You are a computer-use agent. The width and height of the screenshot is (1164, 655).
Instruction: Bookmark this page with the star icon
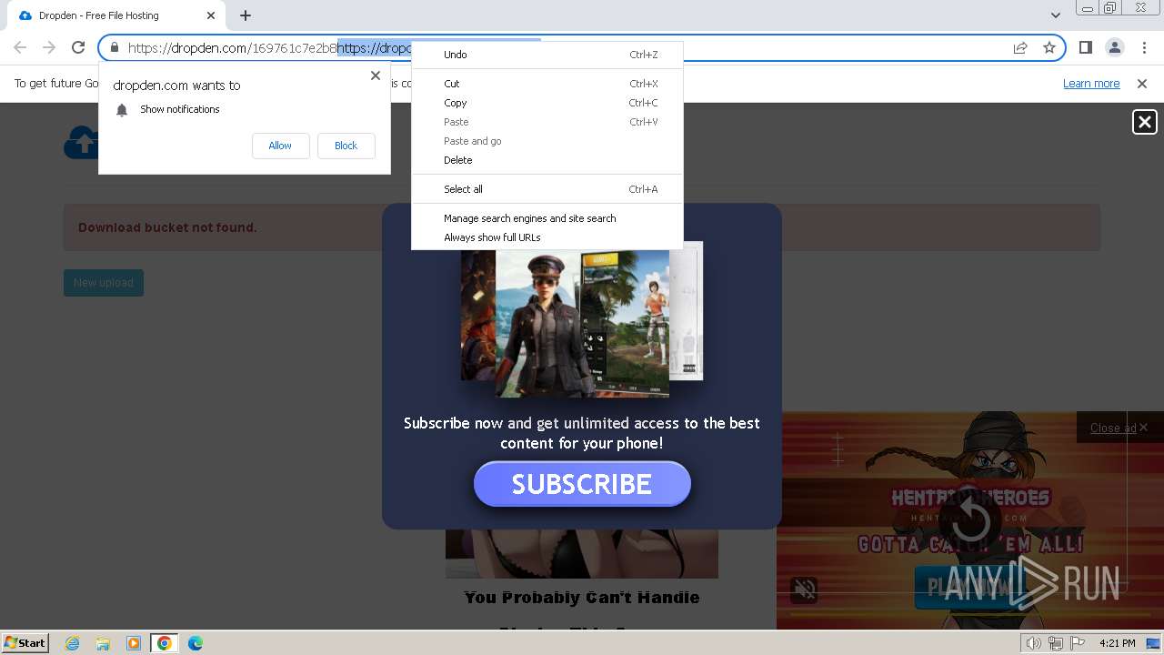[x=1049, y=47]
